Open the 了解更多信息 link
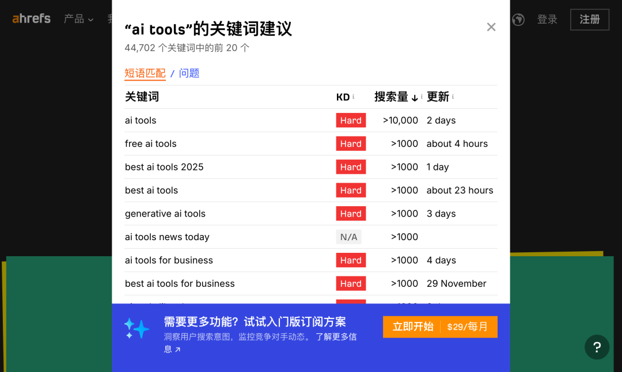622x372 pixels. click(x=336, y=337)
